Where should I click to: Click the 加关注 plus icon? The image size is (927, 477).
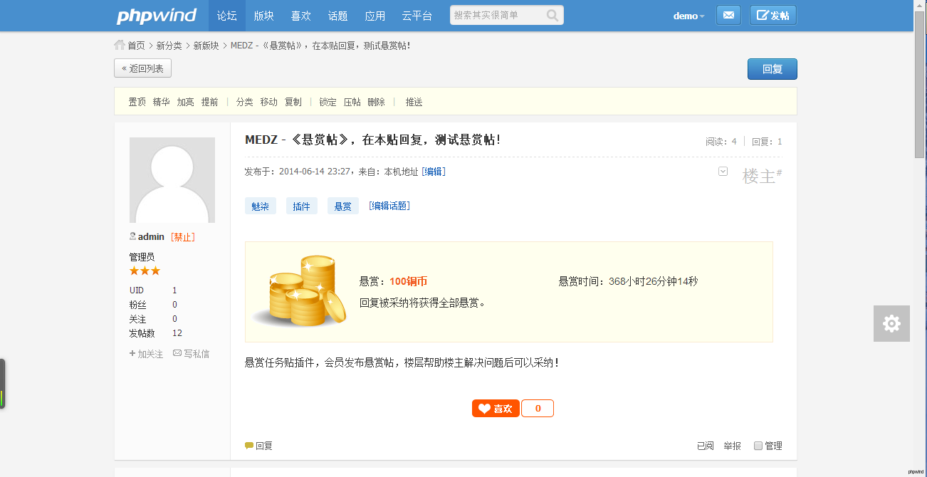(x=132, y=353)
